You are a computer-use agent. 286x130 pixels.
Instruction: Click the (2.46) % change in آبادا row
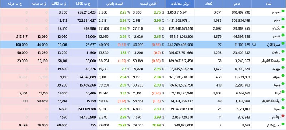[x=158, y=93]
